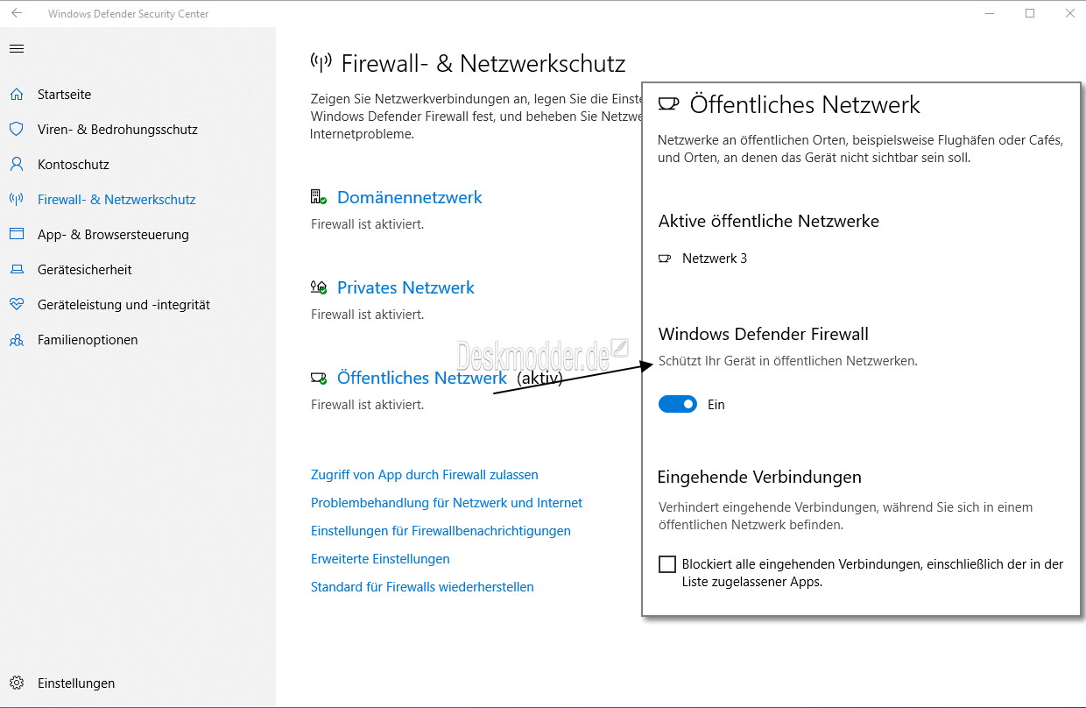Open Firewall- & Netzwerkschutz in the sidebar
Viewport: 1086px width, 708px height.
pos(116,200)
